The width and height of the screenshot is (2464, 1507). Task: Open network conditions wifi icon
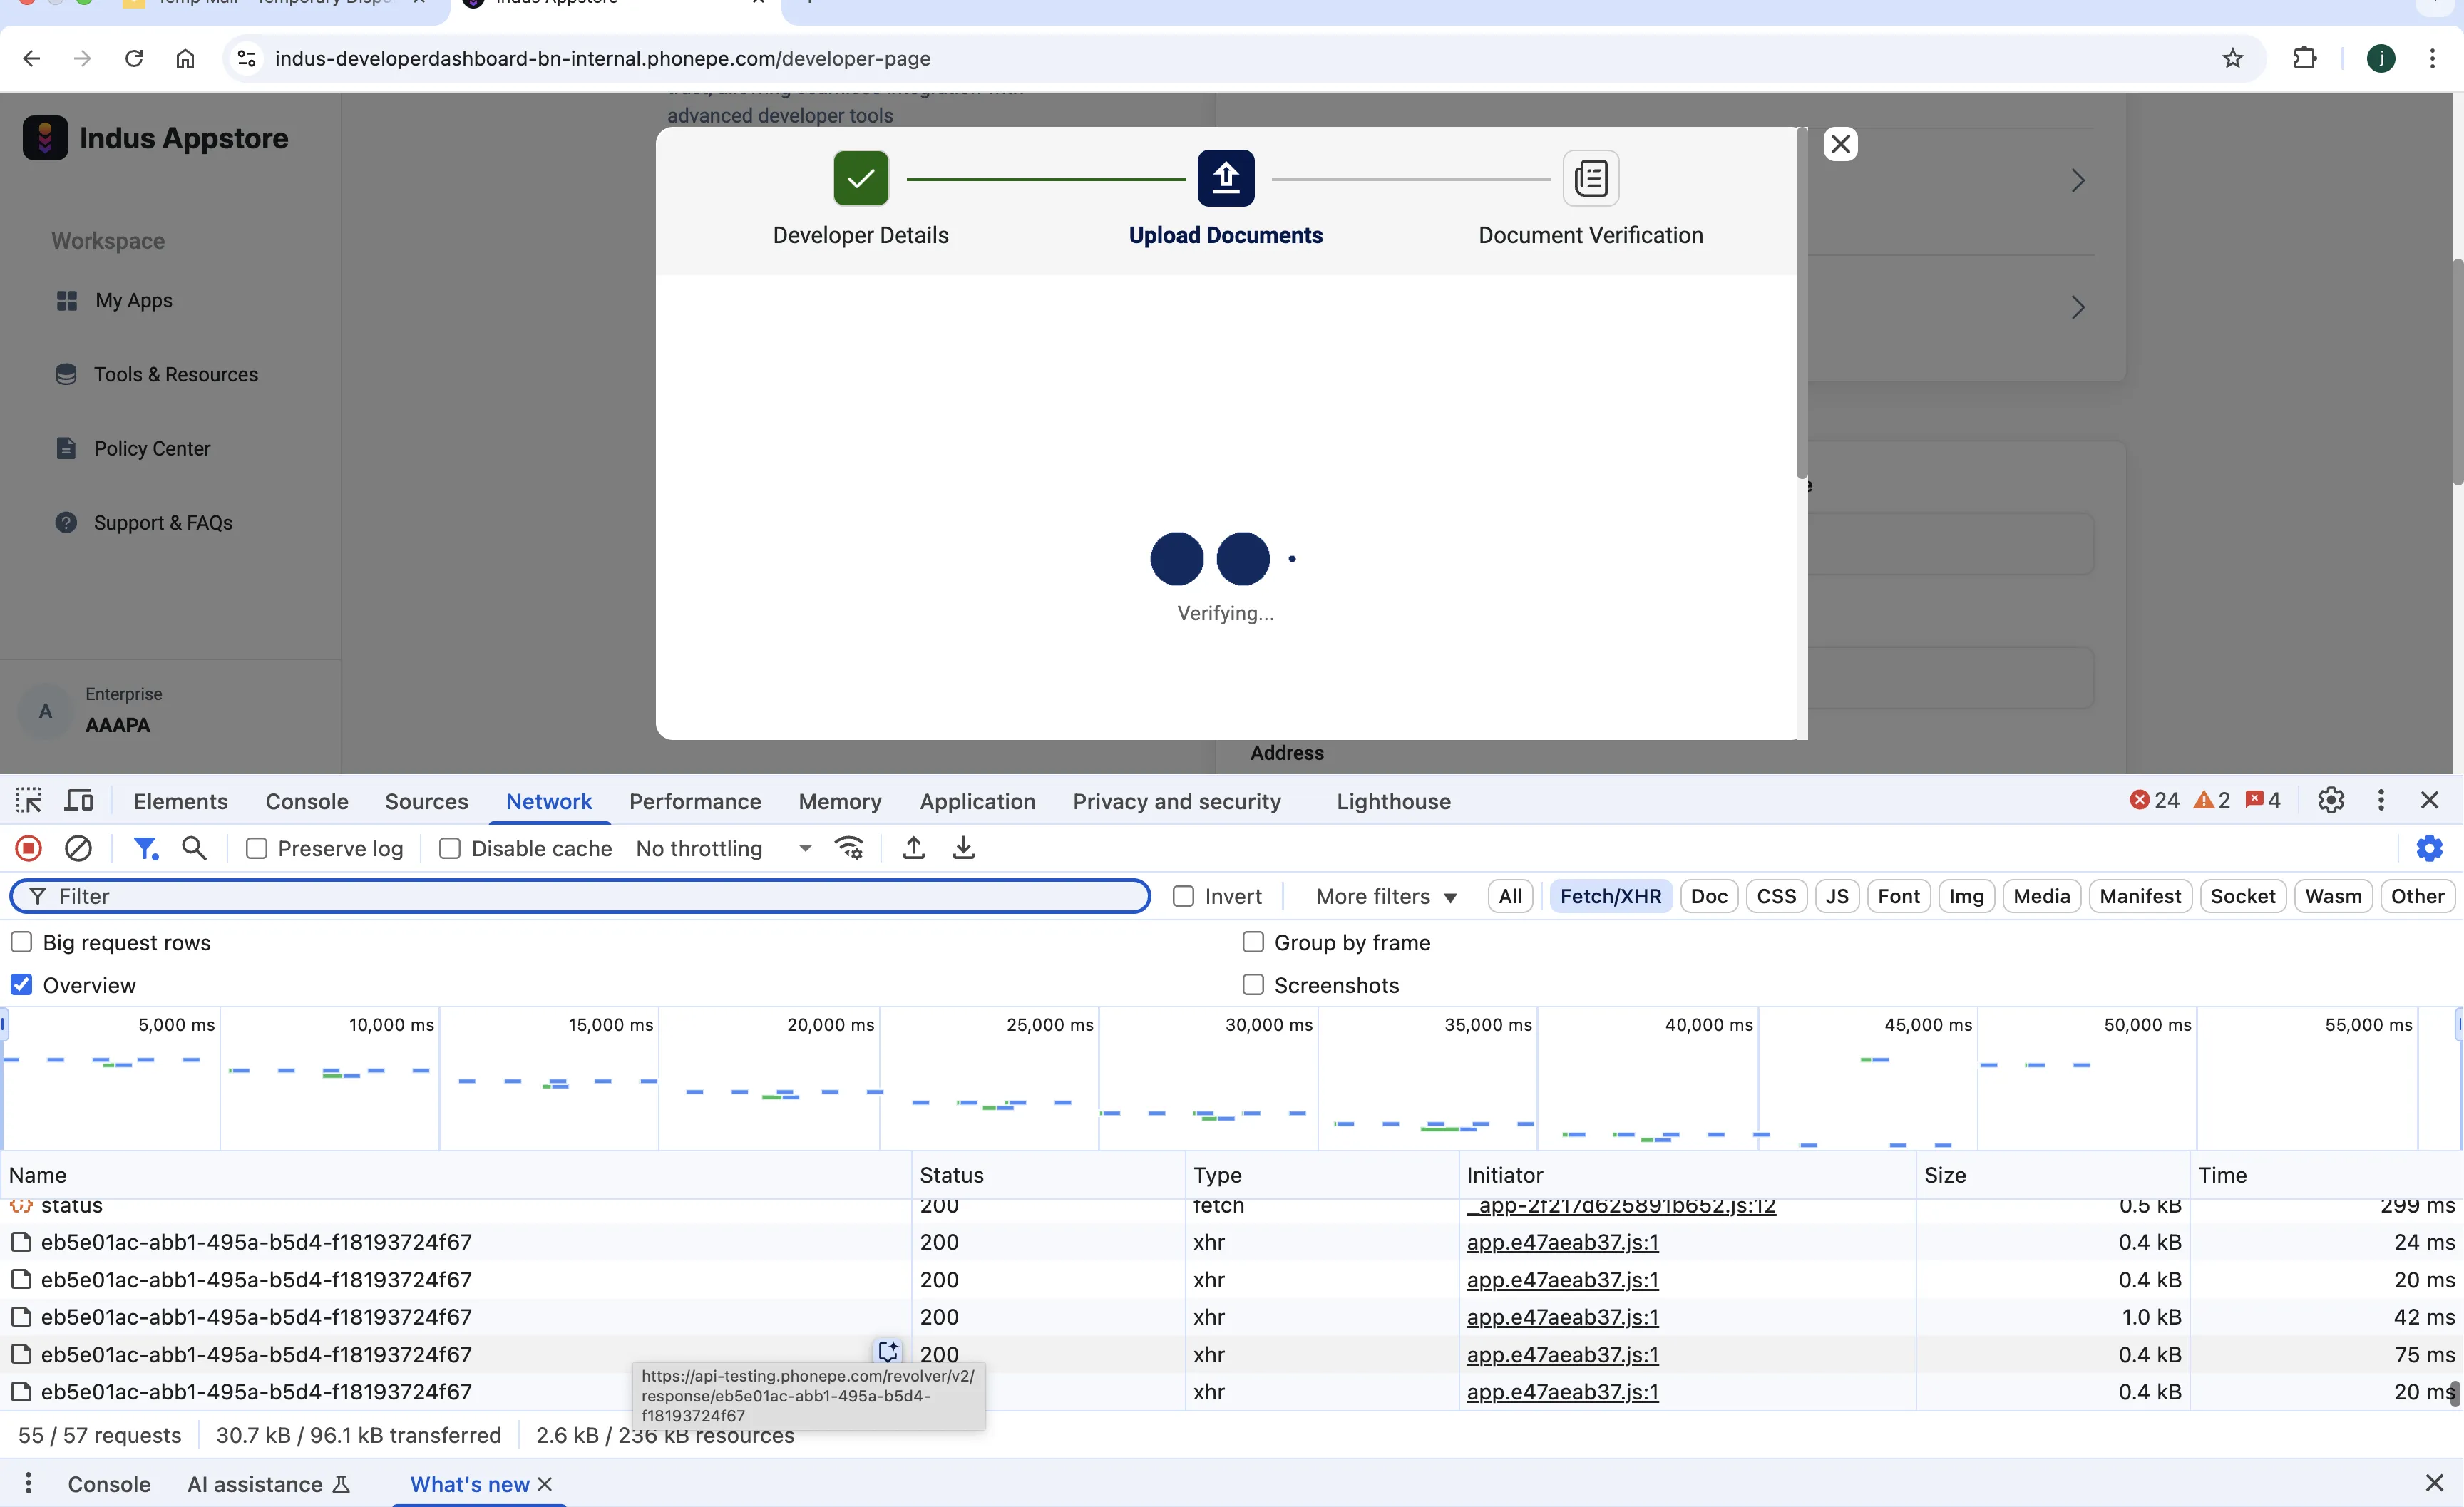pyautogui.click(x=849, y=848)
